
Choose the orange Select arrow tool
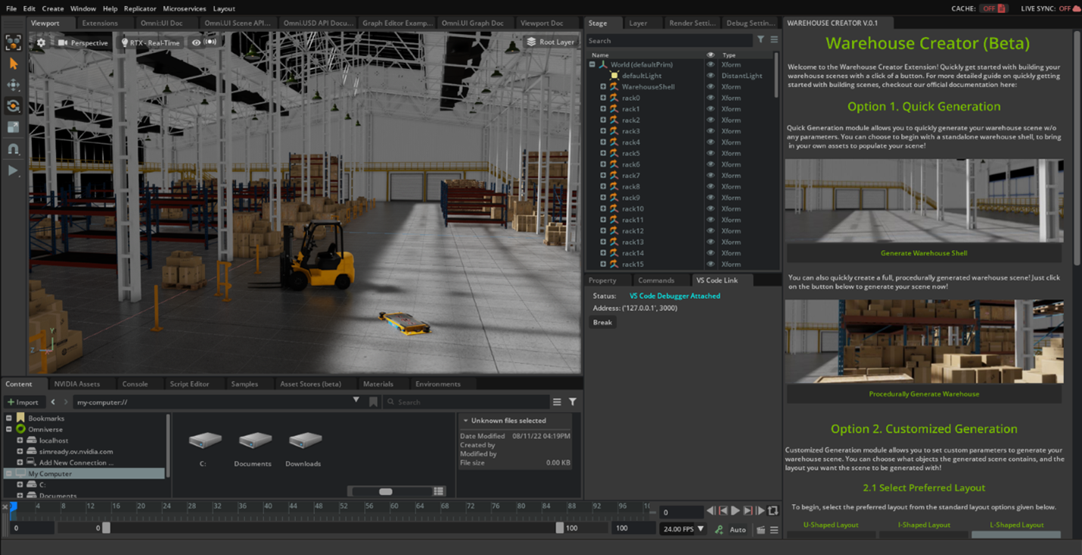click(x=13, y=64)
